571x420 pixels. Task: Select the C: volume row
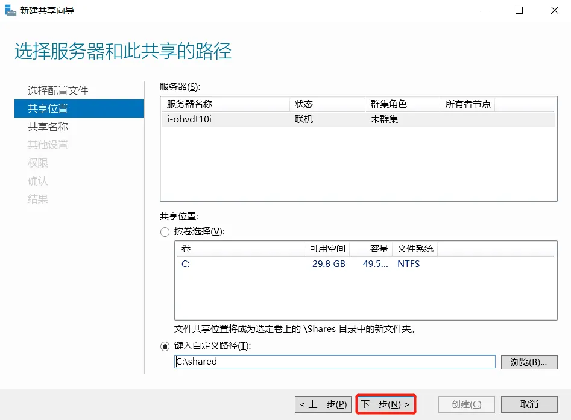[x=241, y=263]
